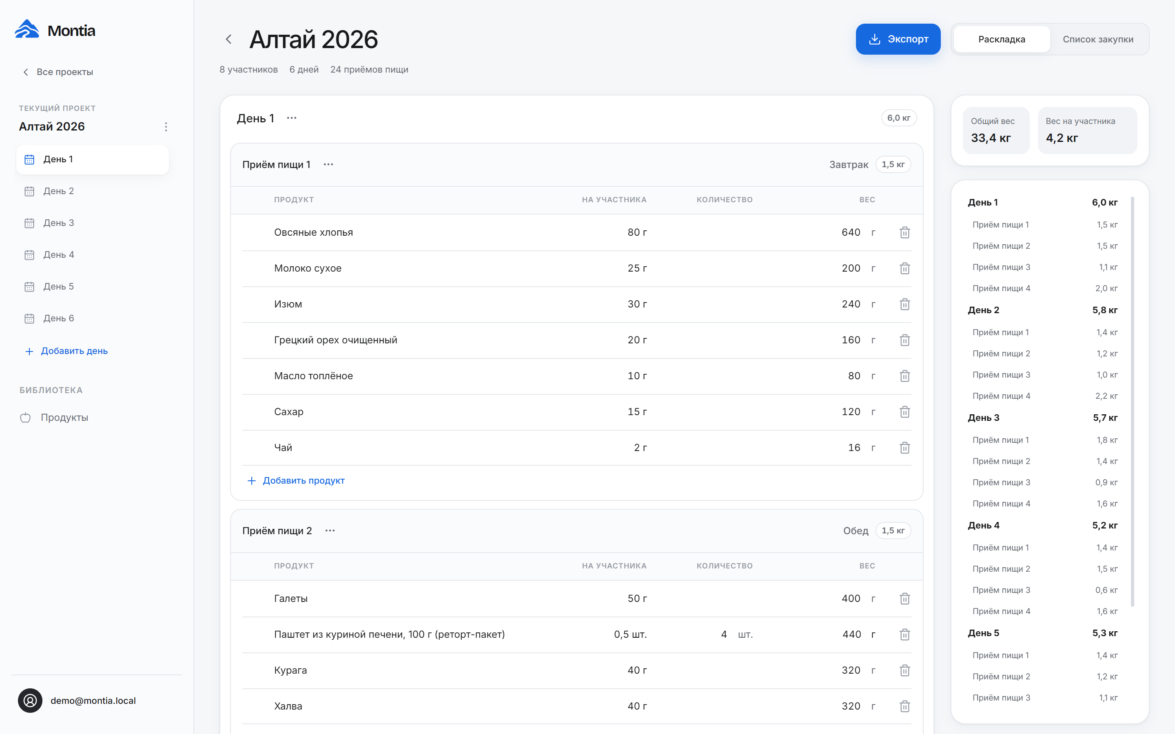This screenshot has height=734, width=1175.
Task: Remove Изюм with its trash icon
Action: [x=904, y=304]
